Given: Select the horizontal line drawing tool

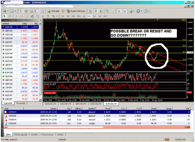Looking at the screenshot, I should click(x=22, y=16).
